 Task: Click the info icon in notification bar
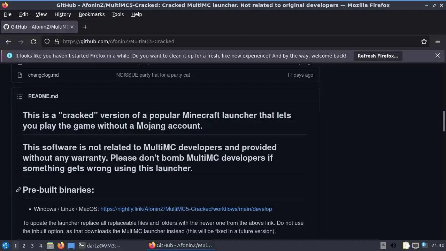point(9,56)
